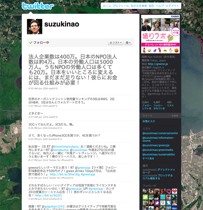
Task: Open @suzukinao/sustainability list
Action: [158, 154]
